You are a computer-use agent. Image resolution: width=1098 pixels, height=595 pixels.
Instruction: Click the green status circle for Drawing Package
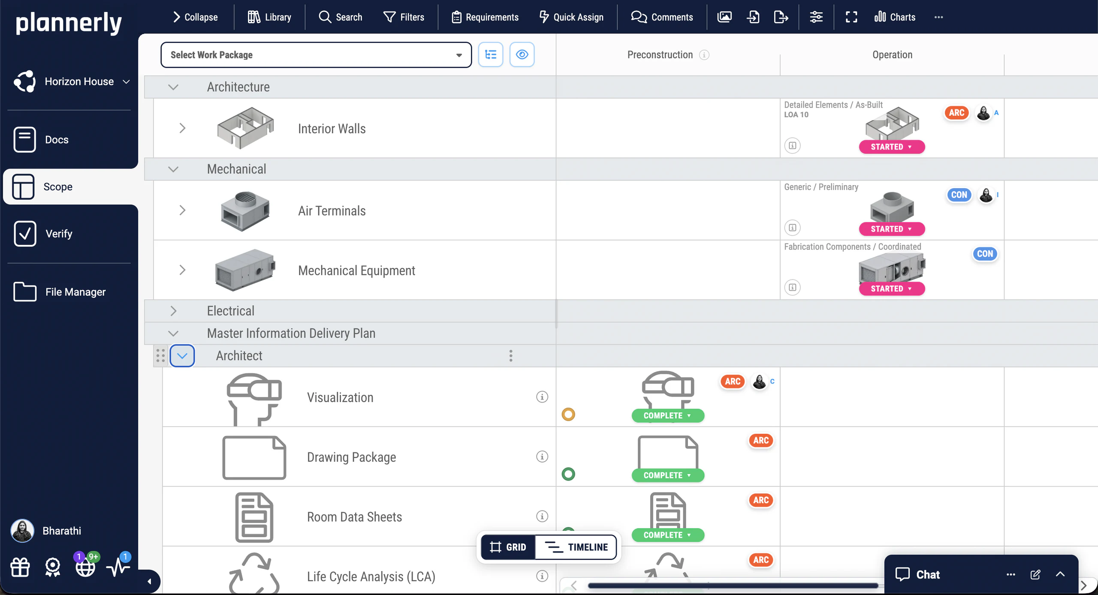click(x=568, y=474)
